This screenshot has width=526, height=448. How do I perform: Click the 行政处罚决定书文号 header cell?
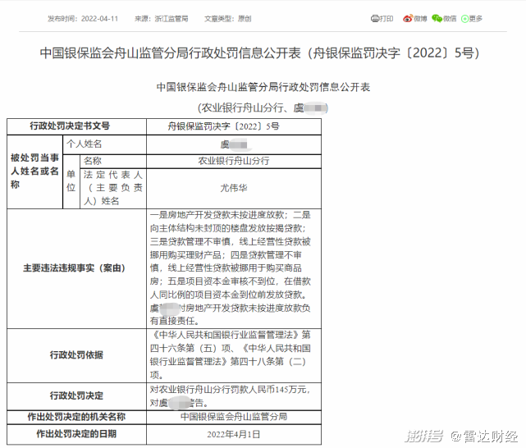click(x=76, y=126)
